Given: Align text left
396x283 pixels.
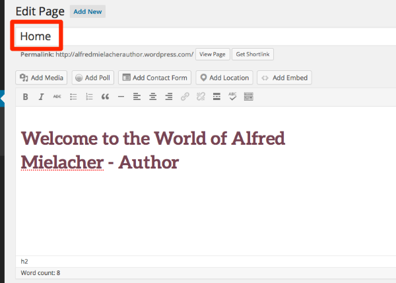Looking at the screenshot, I should [x=137, y=97].
